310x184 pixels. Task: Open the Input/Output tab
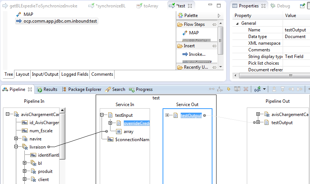(x=45, y=74)
